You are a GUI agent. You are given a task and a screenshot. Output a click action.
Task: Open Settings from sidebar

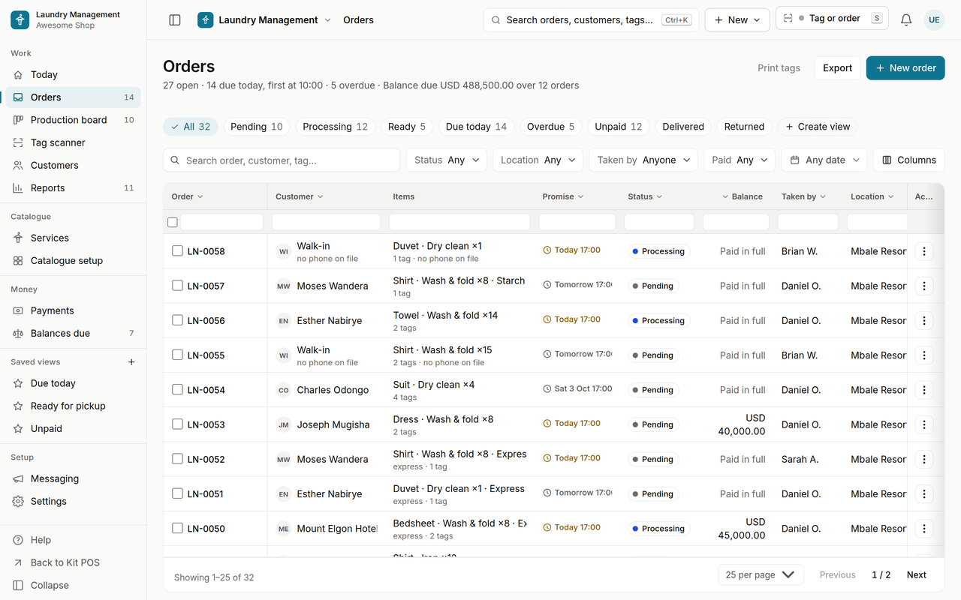pyautogui.click(x=73, y=502)
